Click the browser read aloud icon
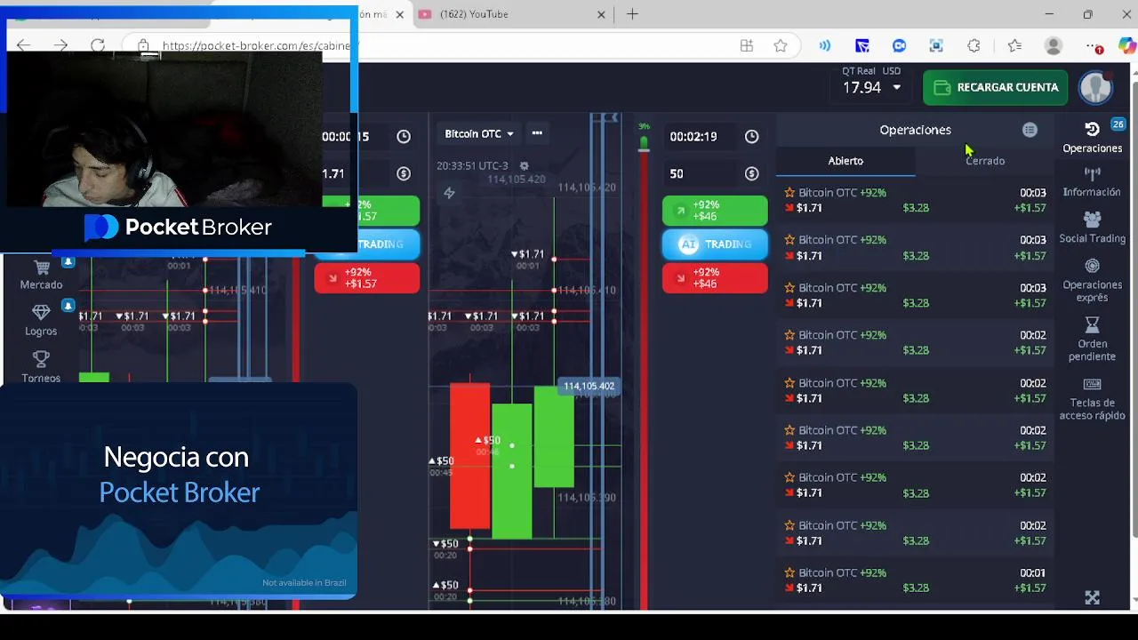The image size is (1138, 640). (x=825, y=45)
